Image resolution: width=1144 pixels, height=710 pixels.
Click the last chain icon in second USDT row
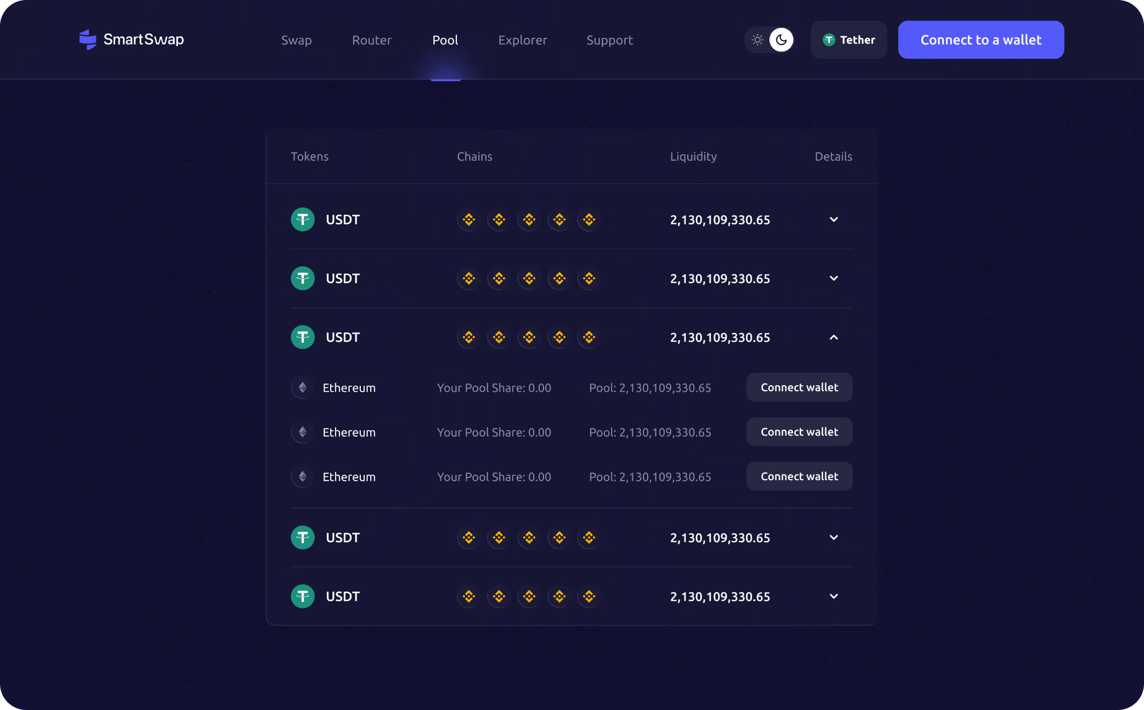pos(589,278)
